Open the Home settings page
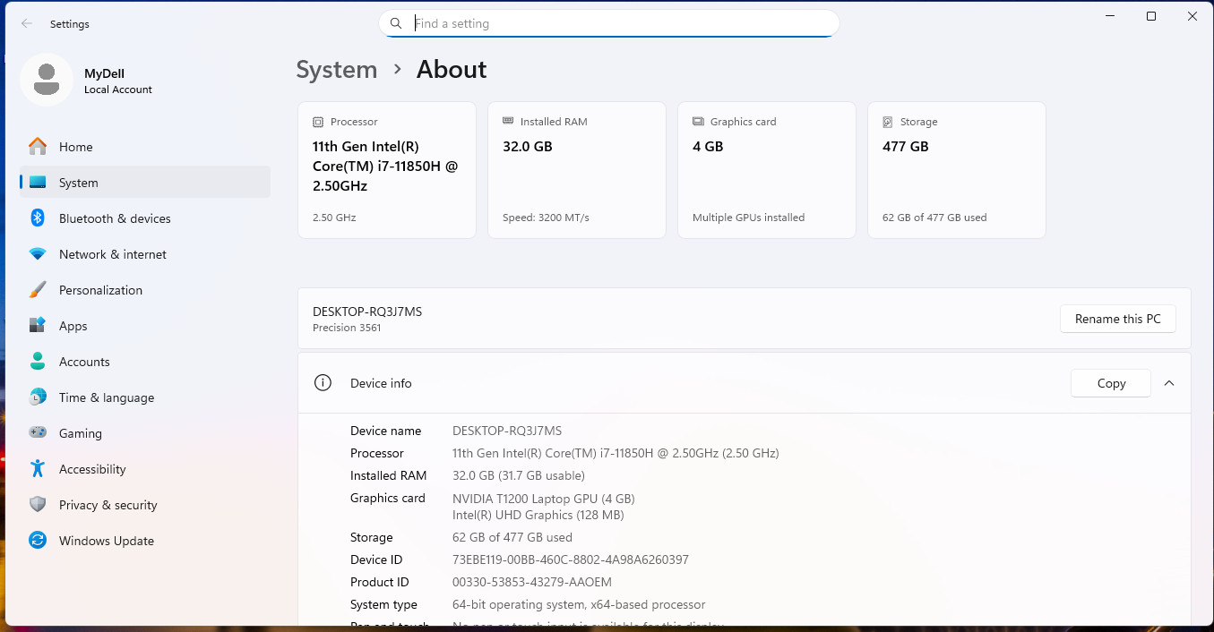Screen dimensions: 1214x632 (145, 147)
